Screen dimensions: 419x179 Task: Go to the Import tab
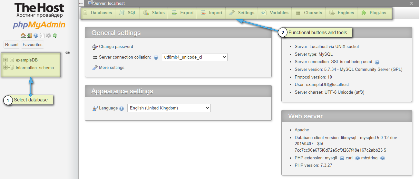[212, 13]
